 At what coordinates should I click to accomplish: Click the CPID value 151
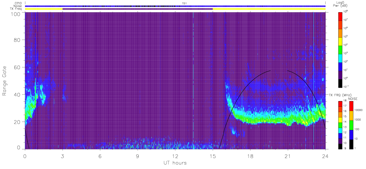pyautogui.click(x=184, y=3)
